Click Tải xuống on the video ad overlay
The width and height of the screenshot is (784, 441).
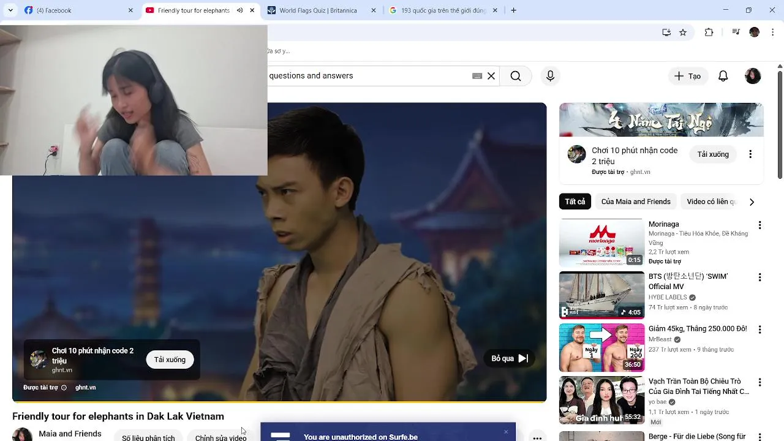tap(170, 360)
